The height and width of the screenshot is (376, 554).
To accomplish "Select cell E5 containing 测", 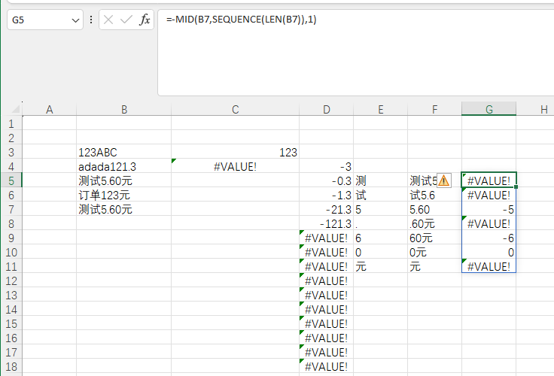I will (381, 180).
